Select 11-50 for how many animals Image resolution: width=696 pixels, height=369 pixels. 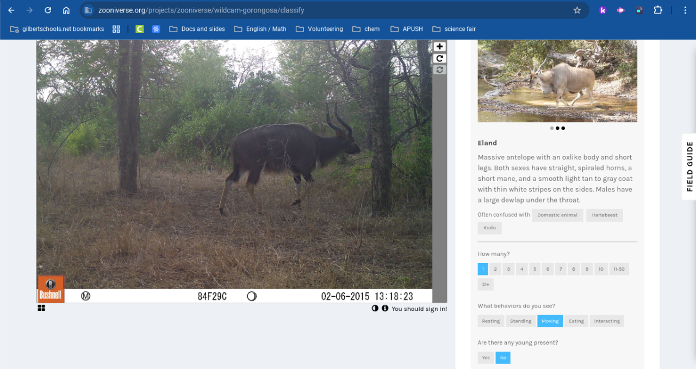click(619, 269)
